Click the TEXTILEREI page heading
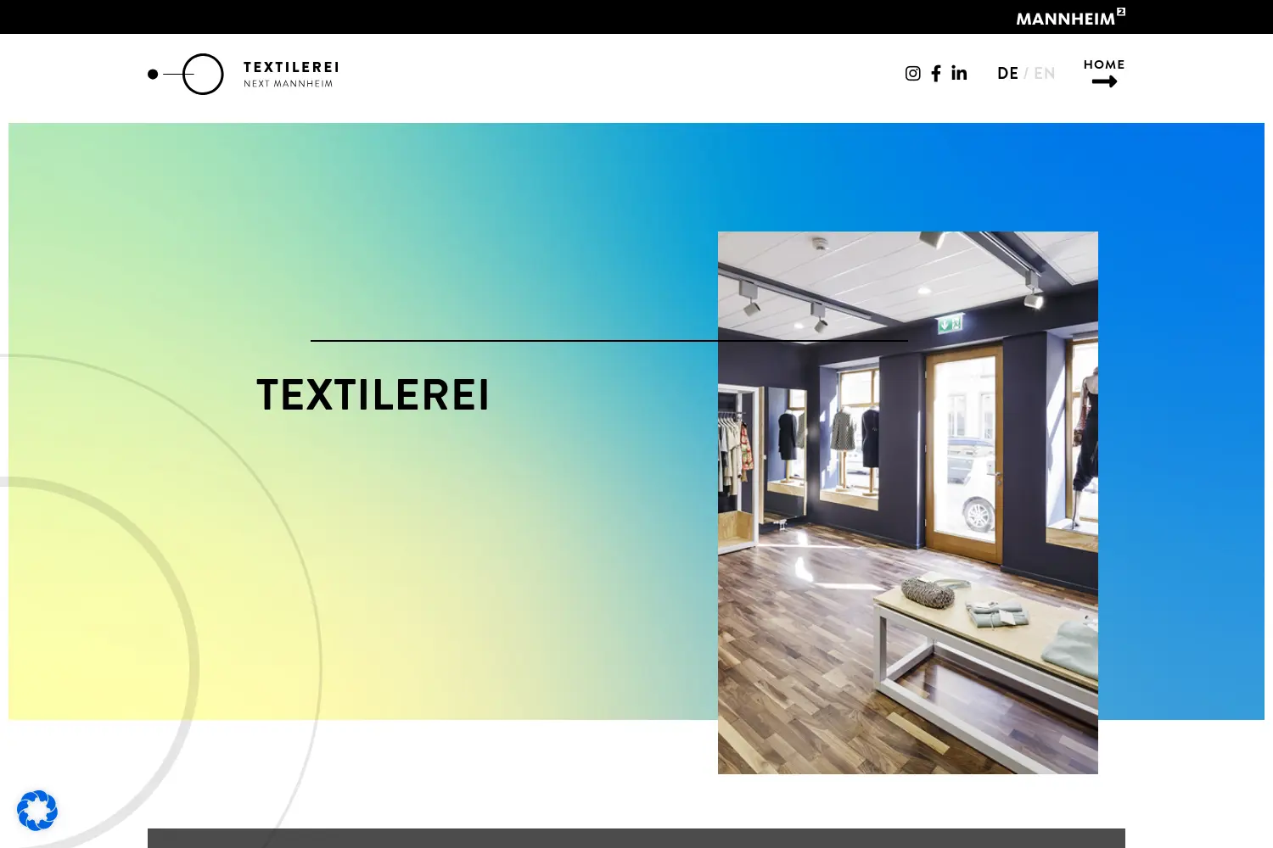Viewport: 1273px width, 848px height. pyautogui.click(x=373, y=395)
